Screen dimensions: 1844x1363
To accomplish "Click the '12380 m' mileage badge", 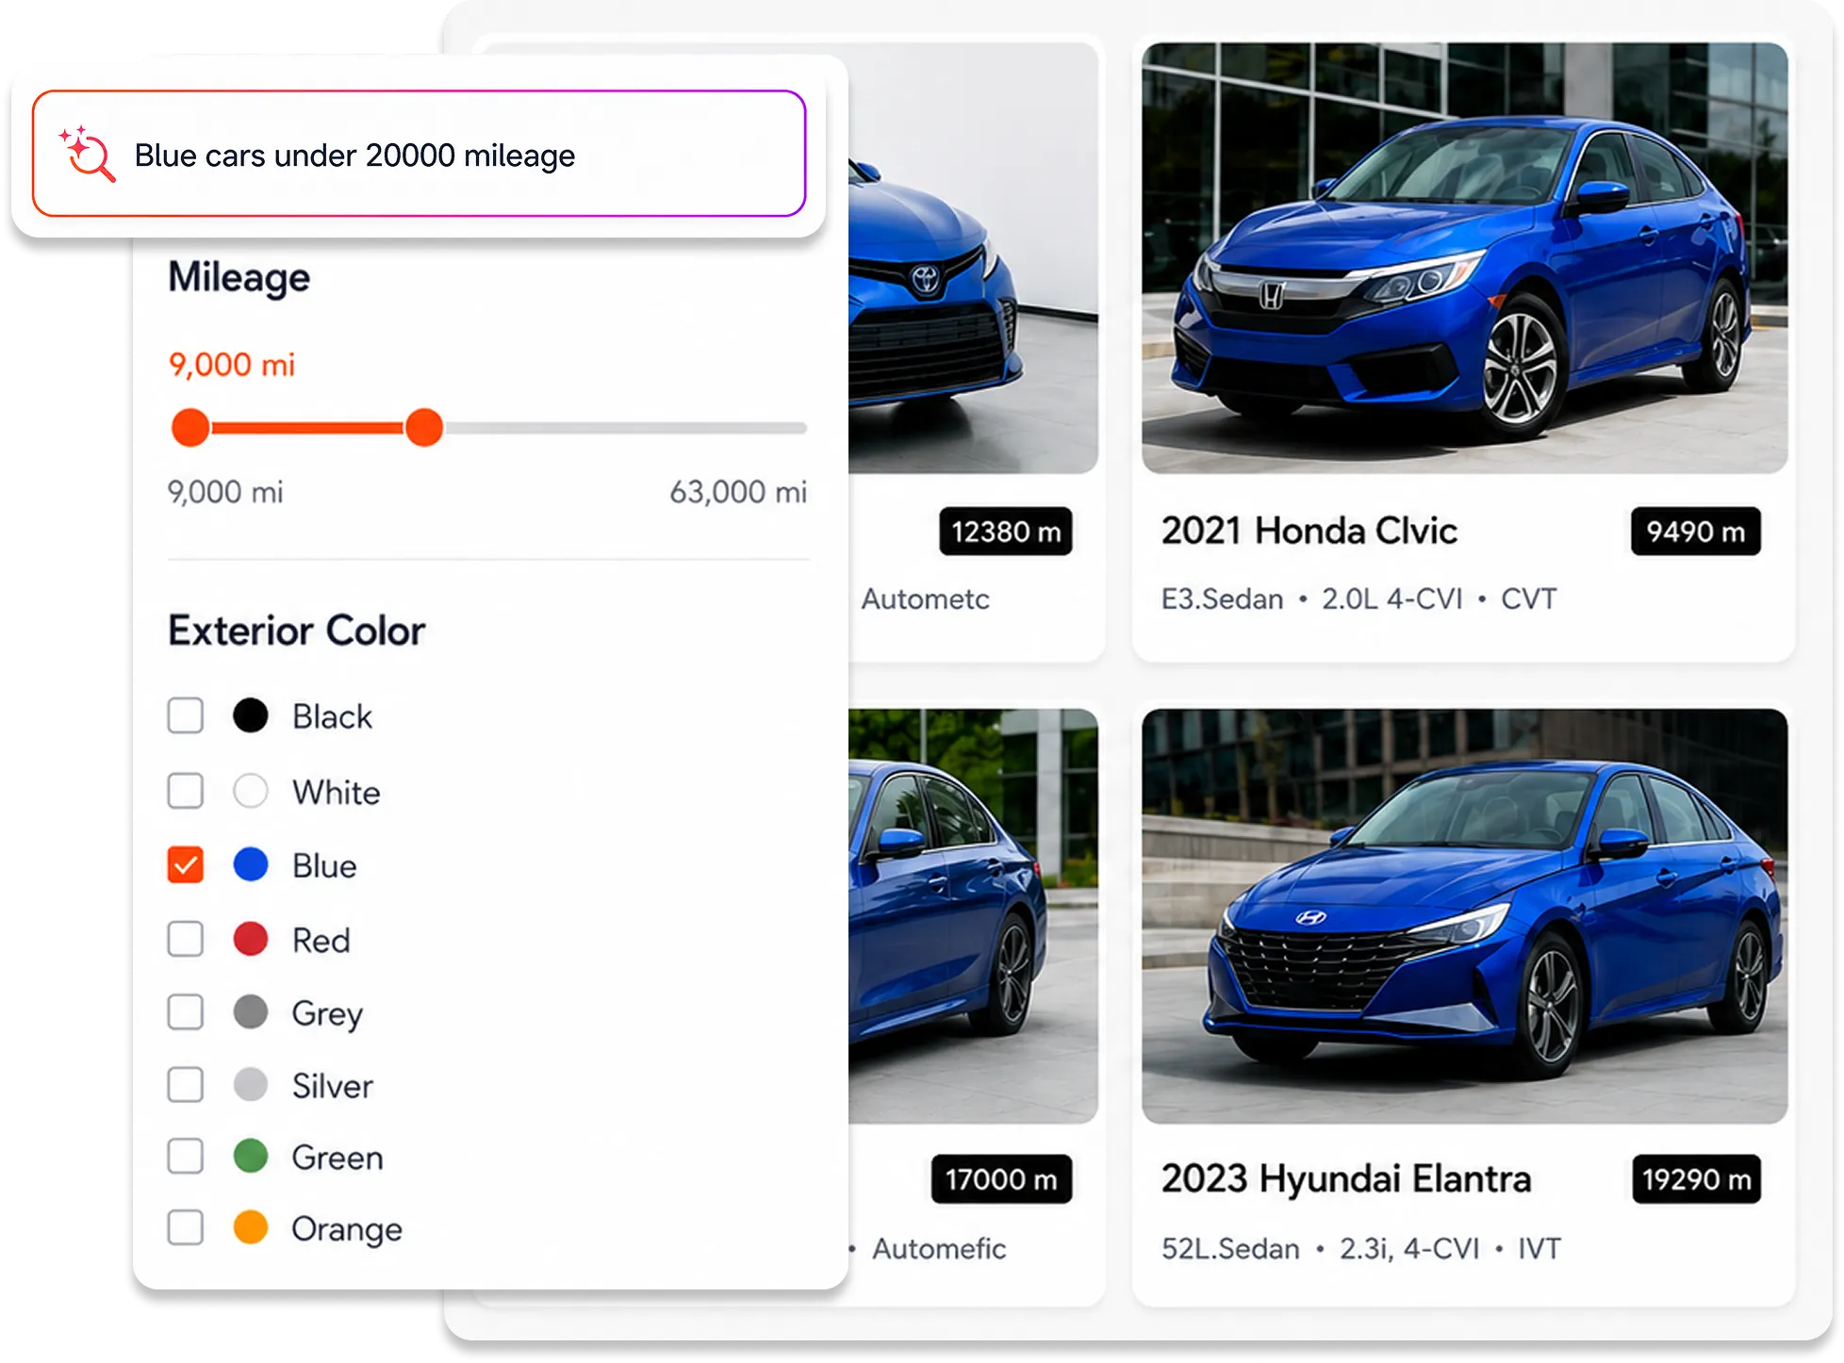I will [1006, 532].
